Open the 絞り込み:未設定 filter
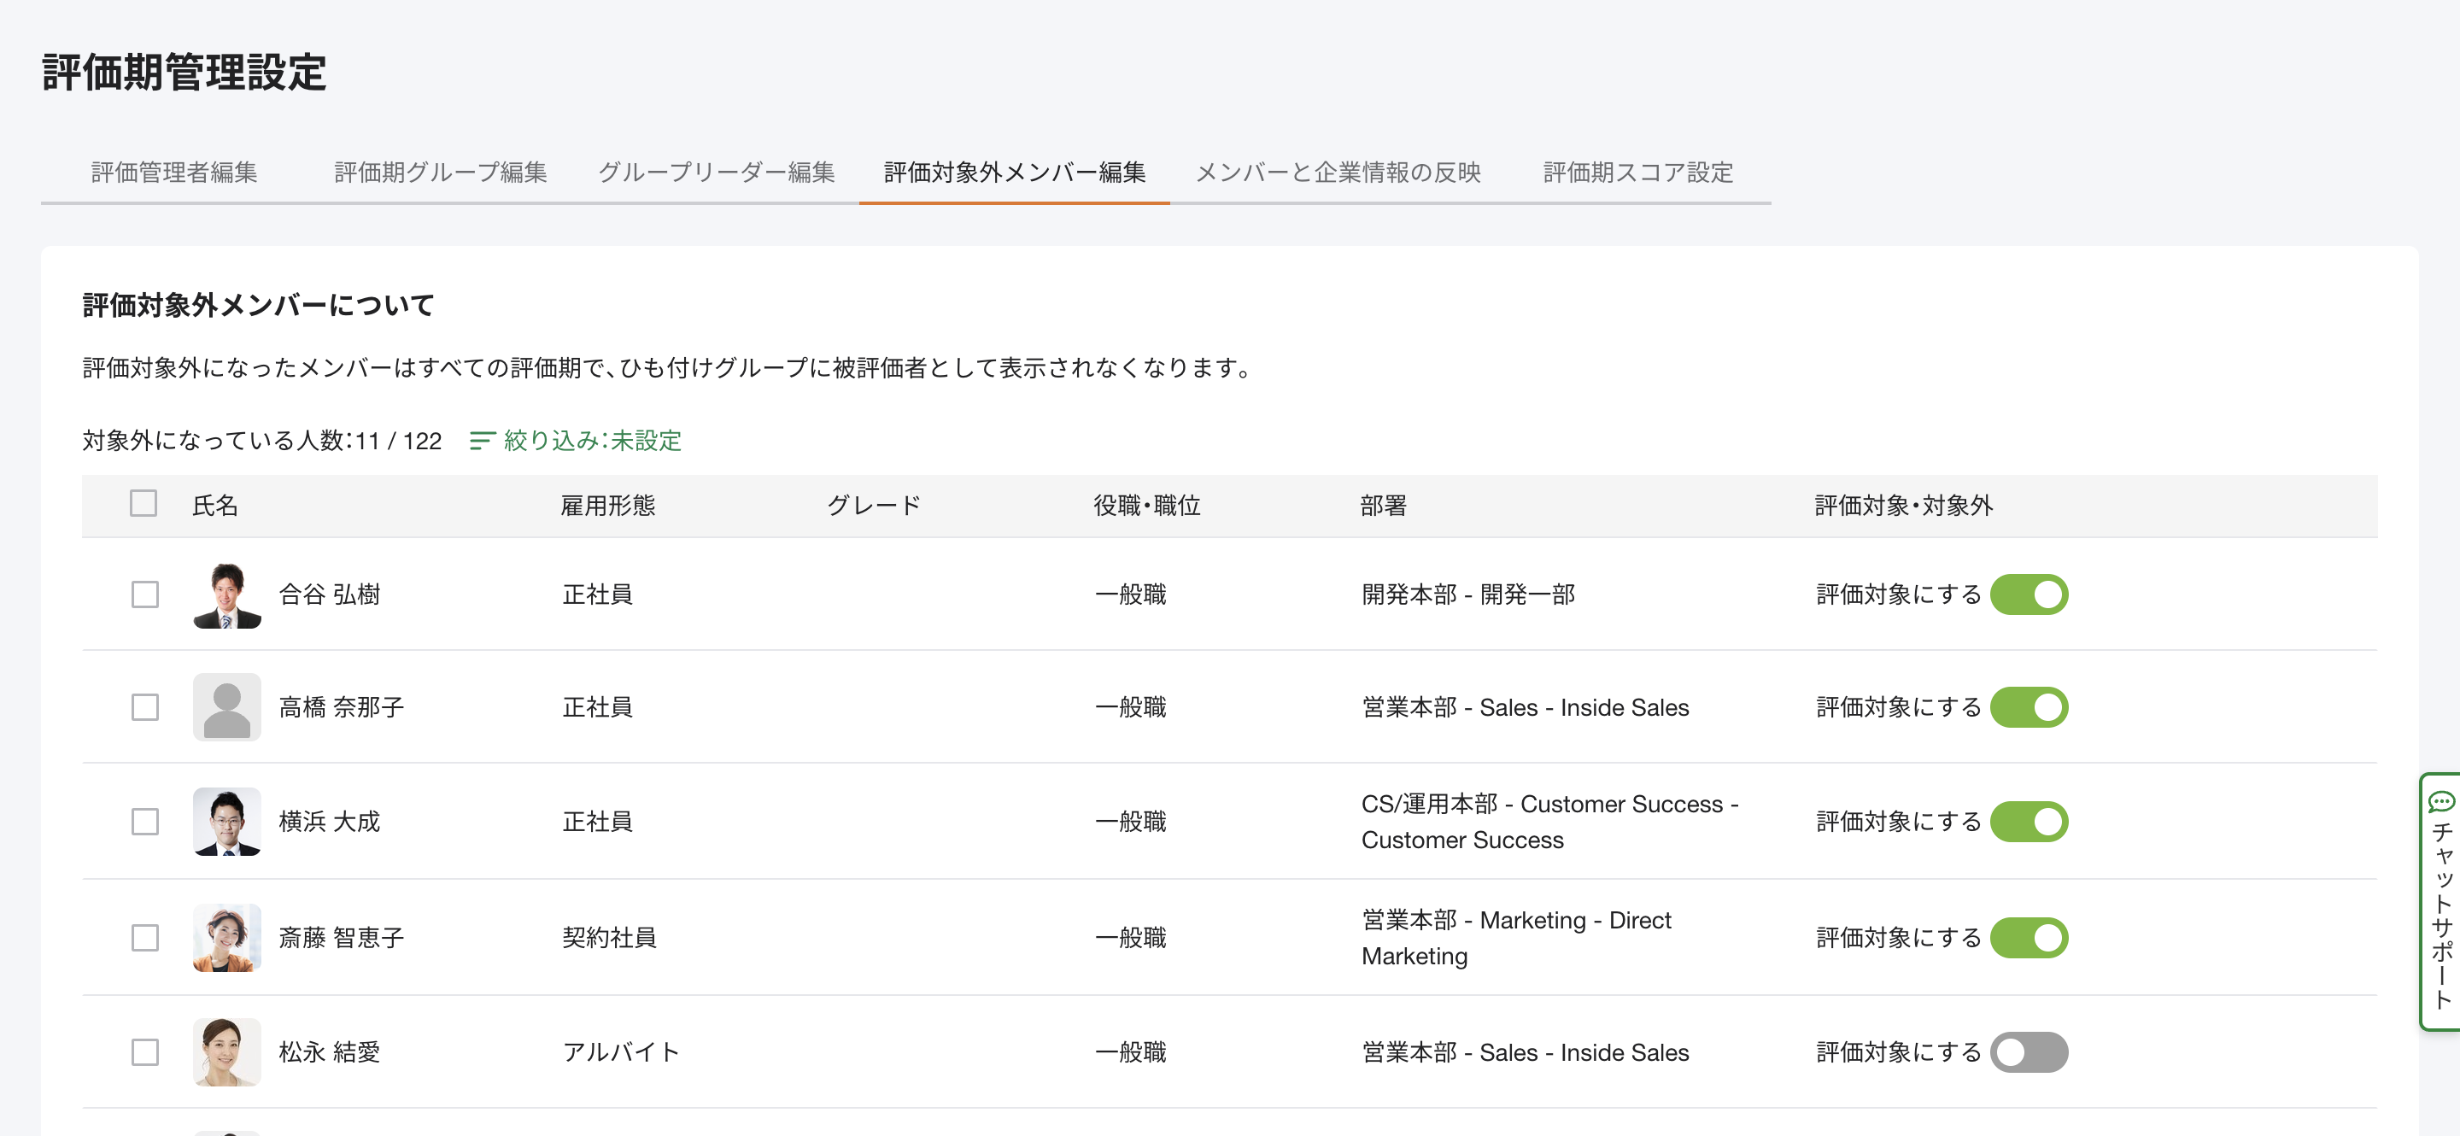 (x=591, y=440)
